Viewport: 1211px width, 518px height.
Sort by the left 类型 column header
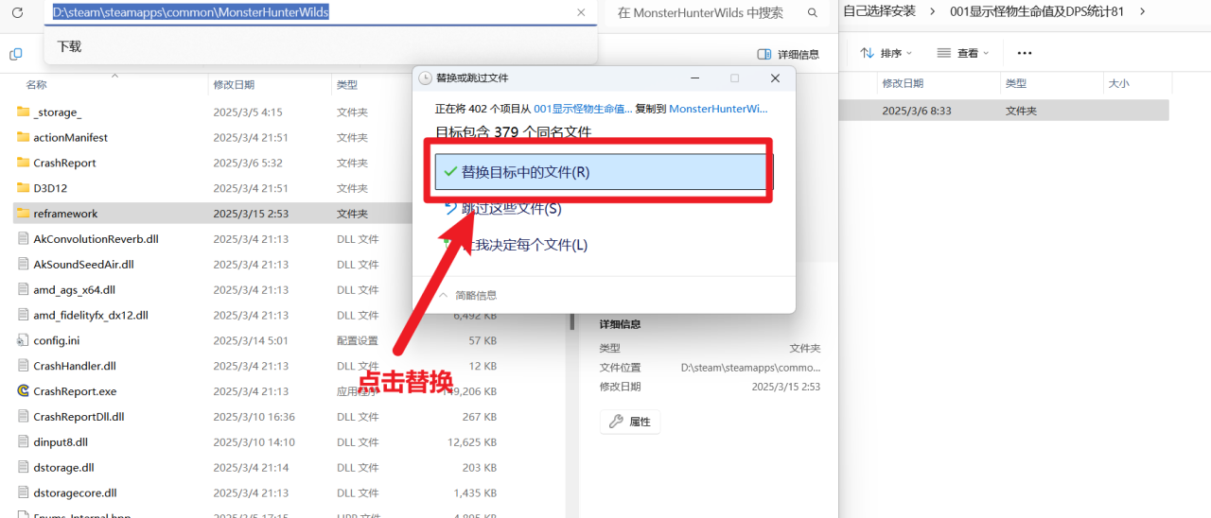[x=347, y=84]
